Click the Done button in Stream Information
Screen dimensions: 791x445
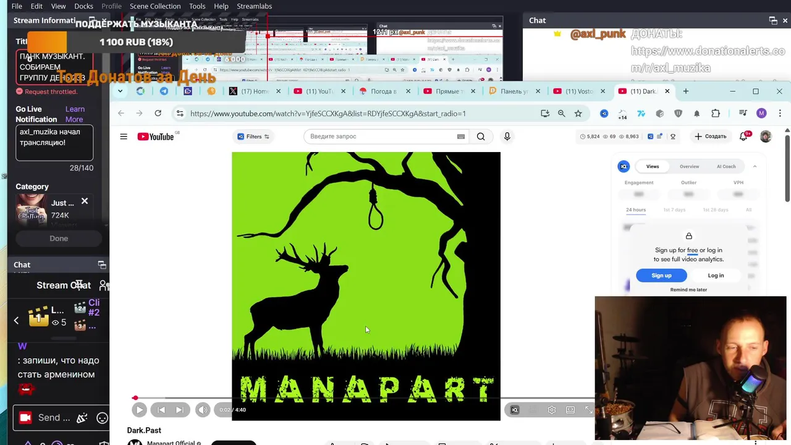tap(59, 239)
